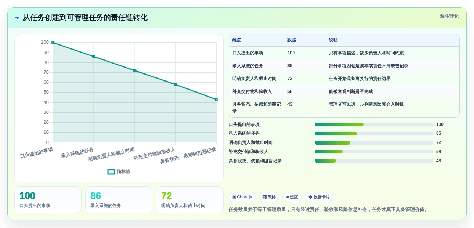Click the x-axis label 明确负责人和截止时间
Screen dimensions: 474x228
coord(111,155)
